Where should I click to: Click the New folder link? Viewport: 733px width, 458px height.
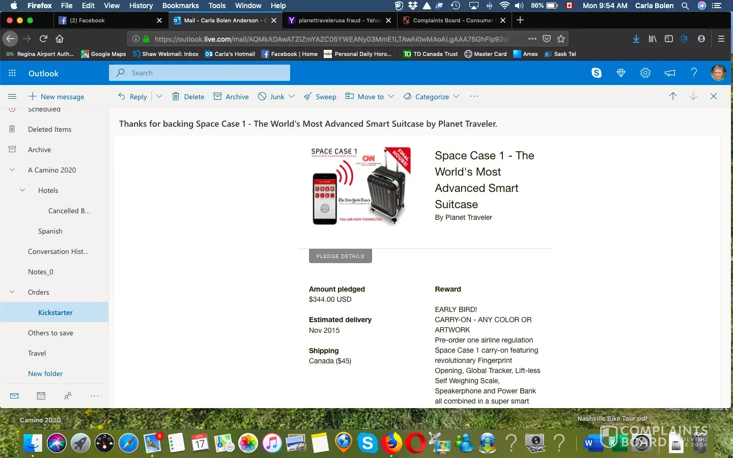point(45,374)
